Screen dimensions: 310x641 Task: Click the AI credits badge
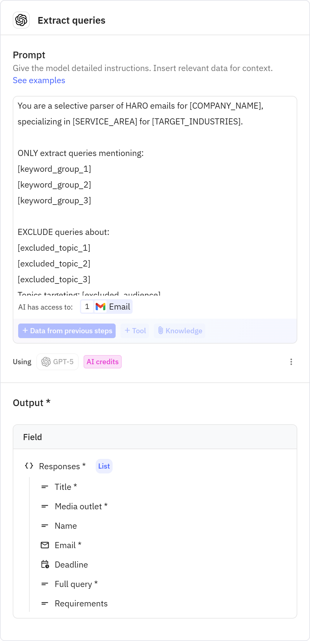coord(102,361)
